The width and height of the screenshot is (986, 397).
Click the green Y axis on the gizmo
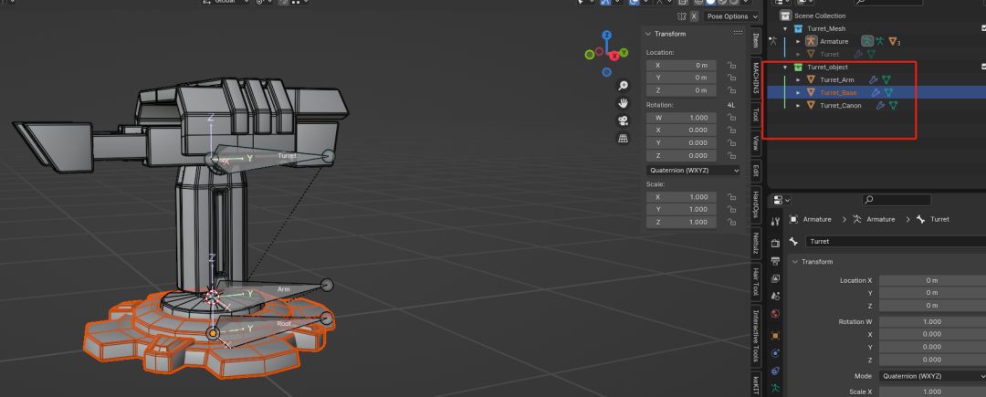[x=624, y=52]
